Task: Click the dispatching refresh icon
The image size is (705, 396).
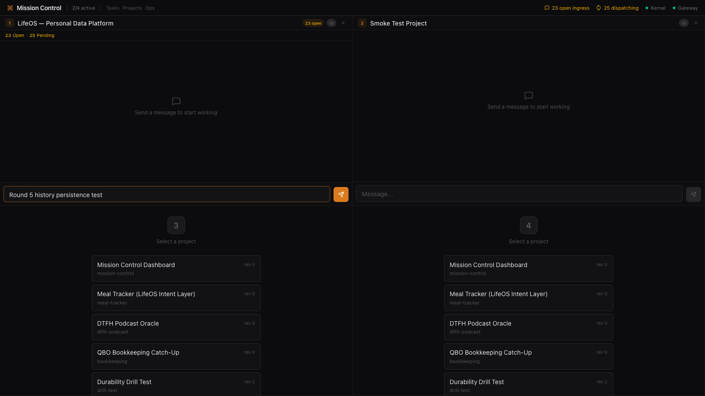Action: tap(598, 8)
